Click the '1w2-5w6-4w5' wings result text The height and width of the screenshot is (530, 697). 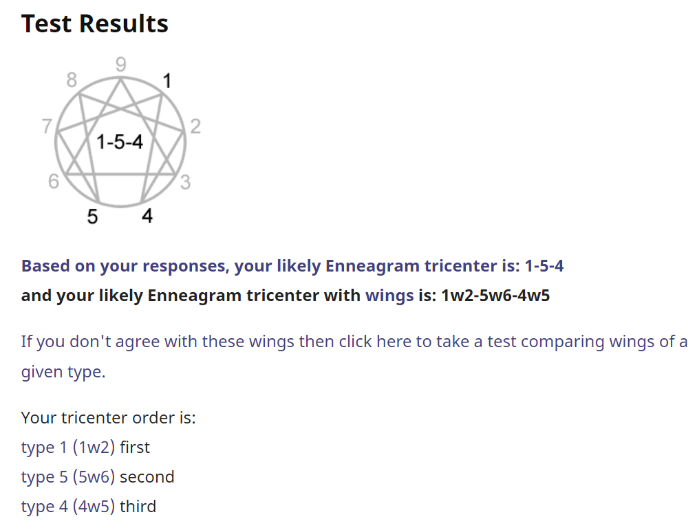(x=495, y=296)
